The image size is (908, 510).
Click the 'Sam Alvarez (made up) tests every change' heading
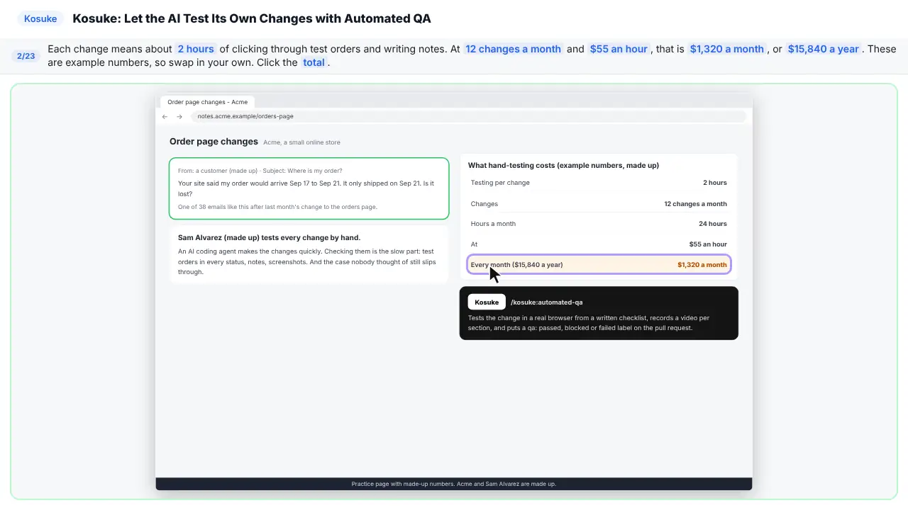(x=270, y=238)
